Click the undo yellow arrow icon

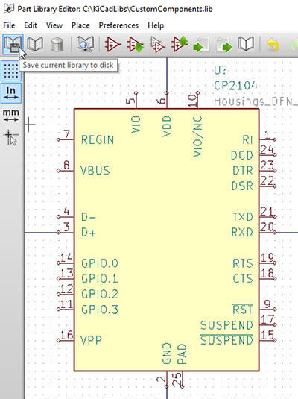[273, 44]
